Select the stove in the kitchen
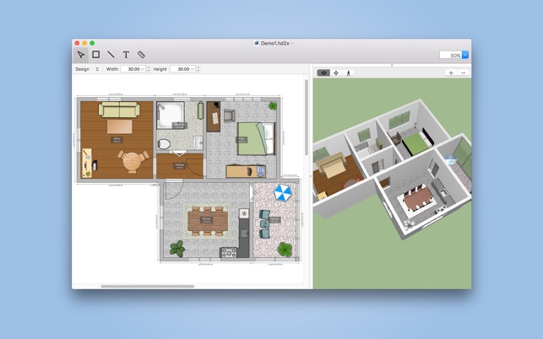Screen dimensions: 543x339 pyautogui.click(x=228, y=252)
